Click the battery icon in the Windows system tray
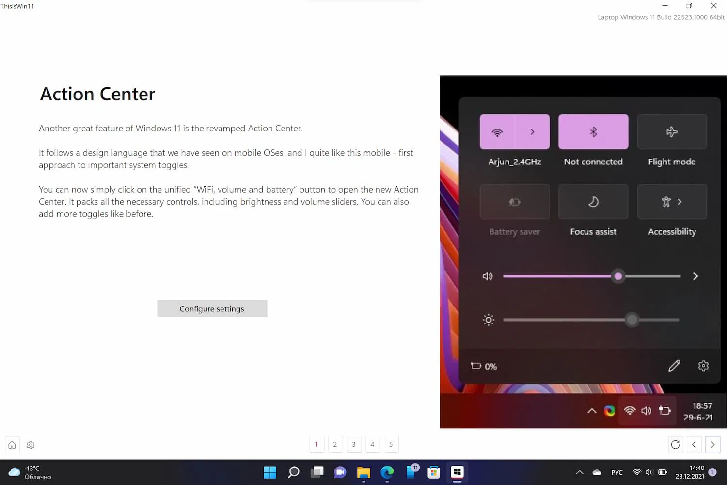Screen dimensions: 727x485 point(663,472)
